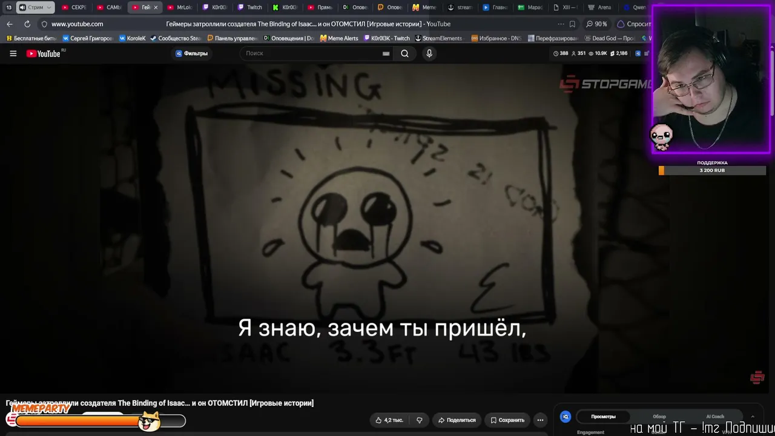This screenshot has width=775, height=436.
Task: Open the Бесплатные биты bookmark
Action: (31, 38)
